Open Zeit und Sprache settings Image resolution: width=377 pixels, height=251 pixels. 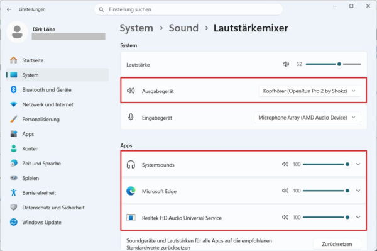point(57,163)
